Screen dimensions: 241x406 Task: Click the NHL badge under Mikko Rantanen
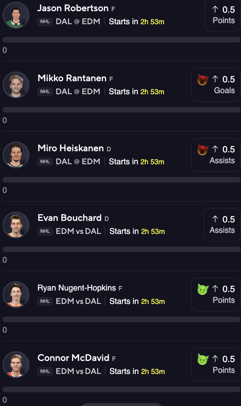45,92
